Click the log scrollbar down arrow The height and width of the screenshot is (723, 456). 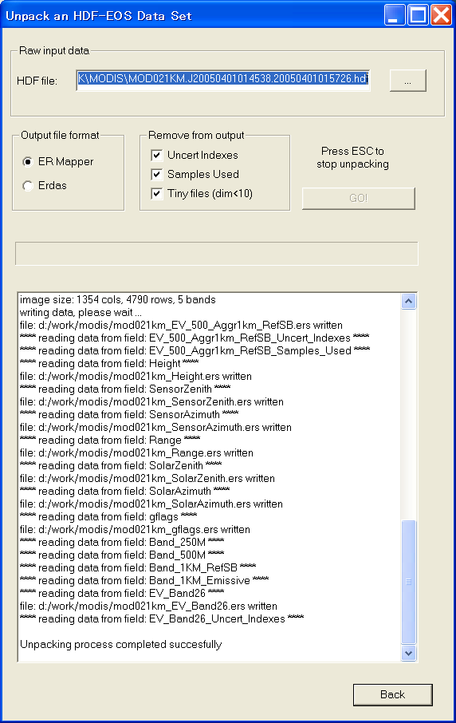coord(408,653)
